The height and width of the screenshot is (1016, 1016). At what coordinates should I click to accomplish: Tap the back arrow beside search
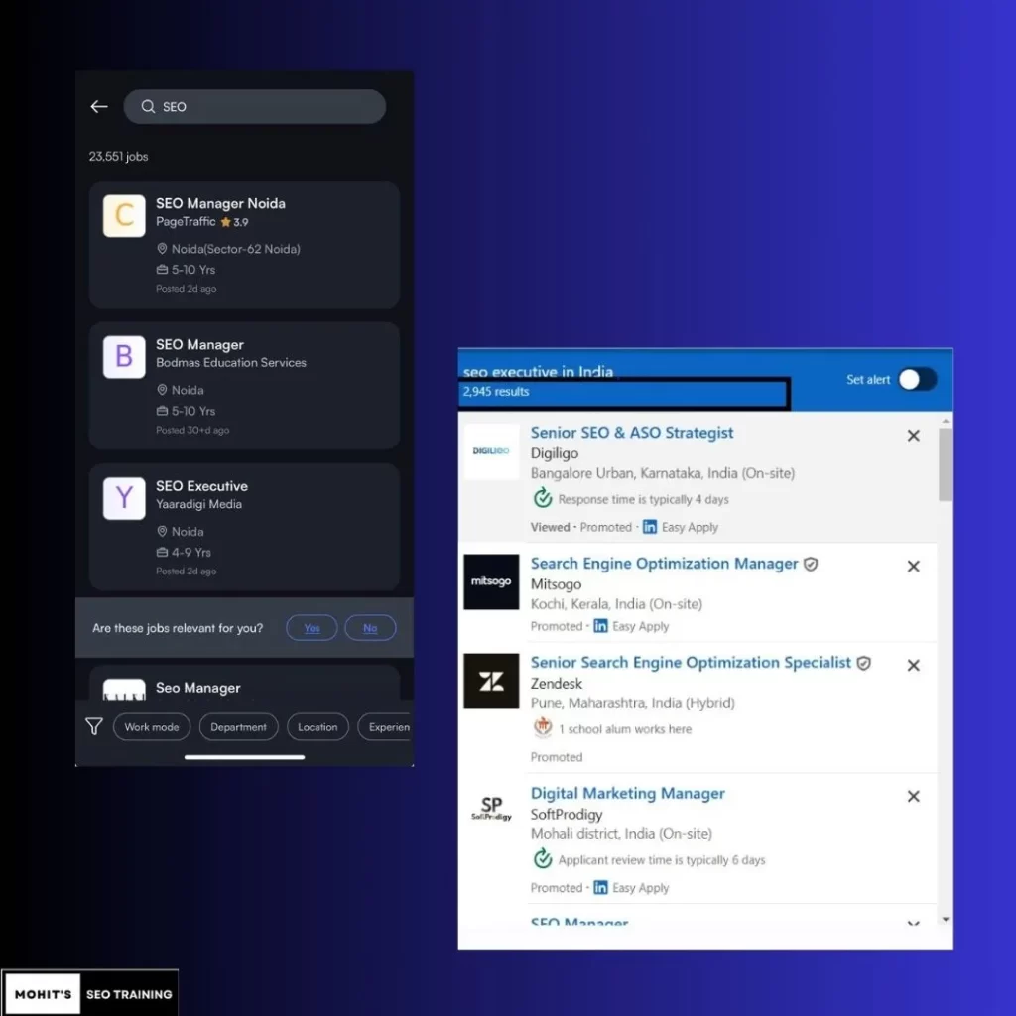coord(99,107)
